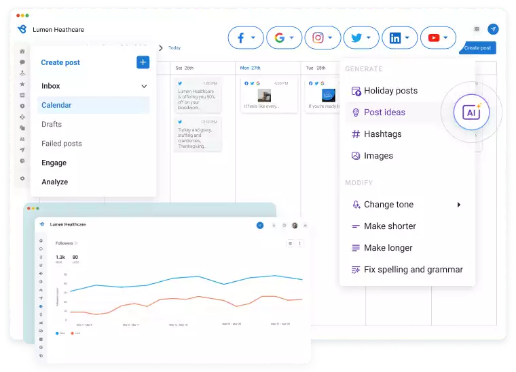
Task: Open the Mon 27th post thumbnail
Action: click(264, 95)
